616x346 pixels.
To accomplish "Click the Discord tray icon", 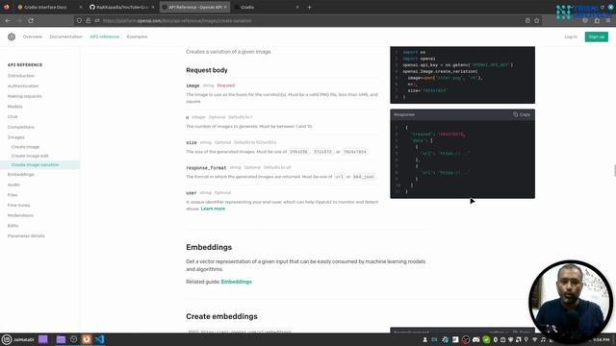I will [476, 339].
